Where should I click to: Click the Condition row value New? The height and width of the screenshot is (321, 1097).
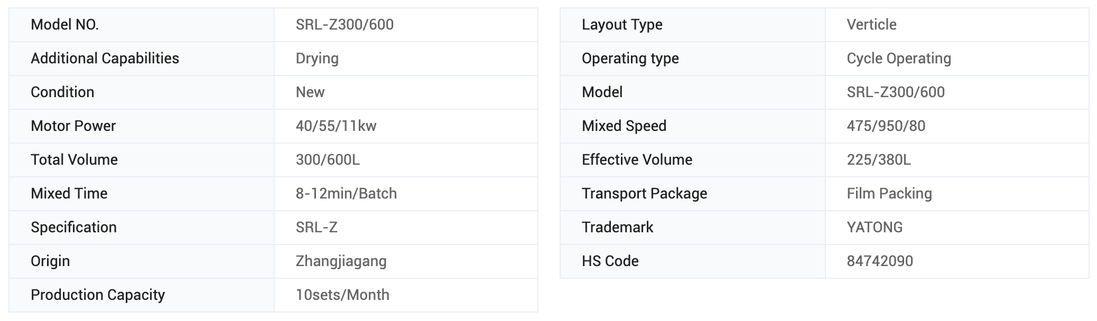tap(310, 92)
